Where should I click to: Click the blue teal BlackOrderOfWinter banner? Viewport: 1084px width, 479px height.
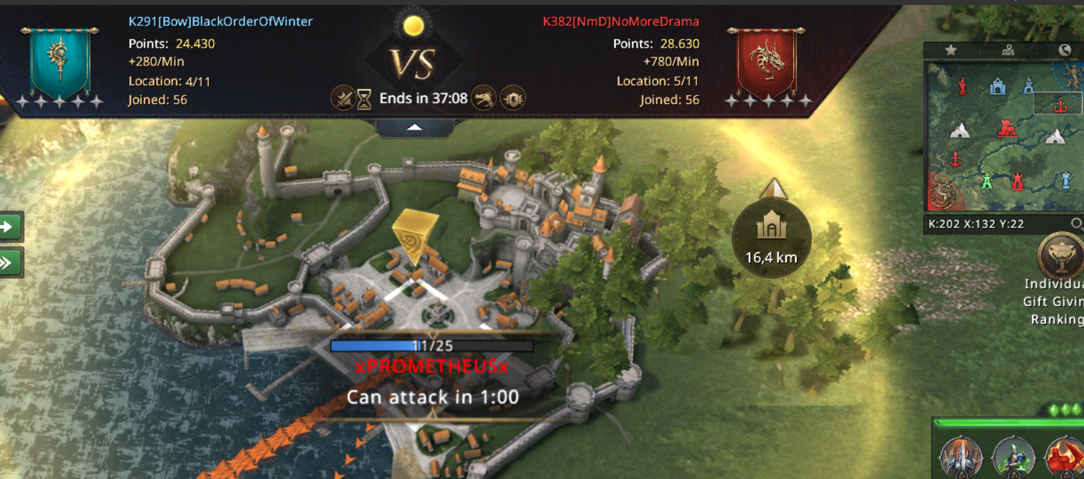60,63
